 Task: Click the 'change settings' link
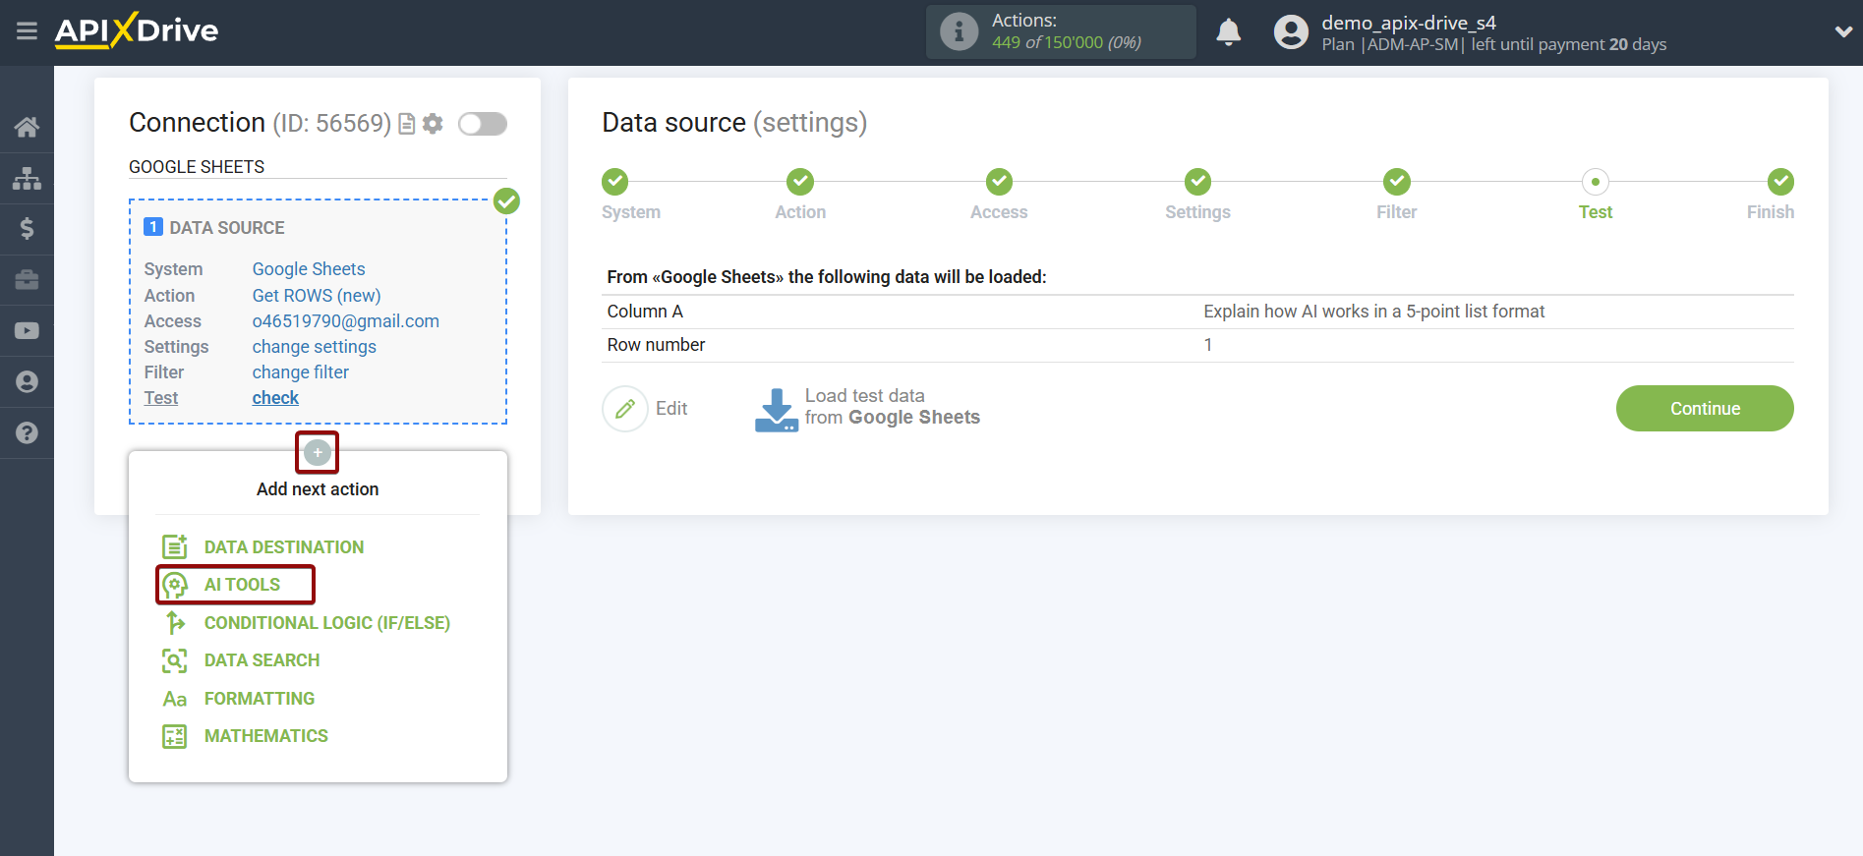pos(314,347)
